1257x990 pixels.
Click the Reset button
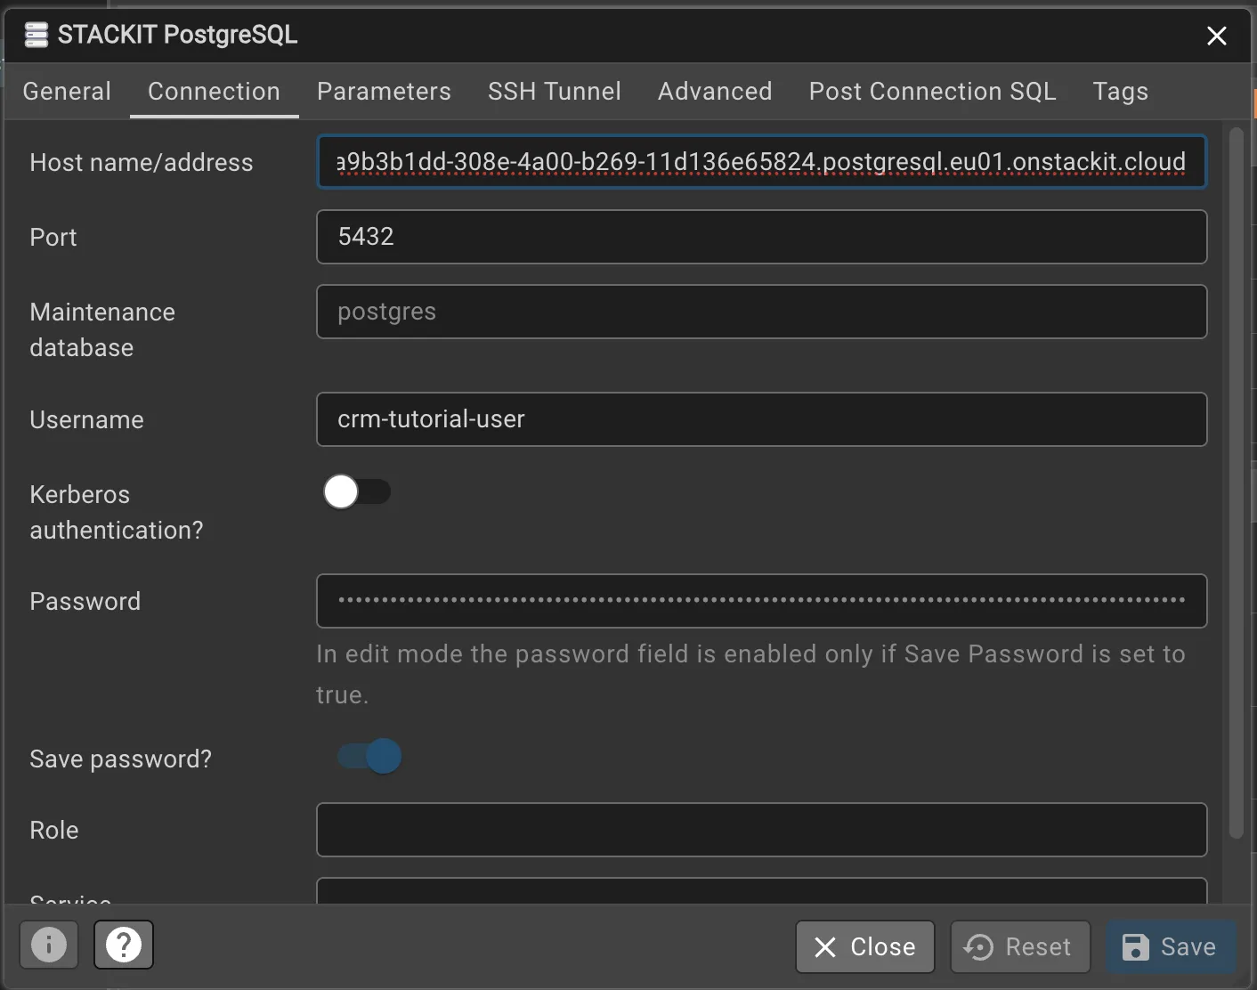[1020, 947]
